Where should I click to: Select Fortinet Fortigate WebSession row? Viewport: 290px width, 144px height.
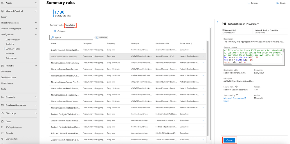pyautogui.click(x=128, y=114)
